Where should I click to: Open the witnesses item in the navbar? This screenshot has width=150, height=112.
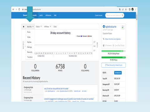coord(48,15)
